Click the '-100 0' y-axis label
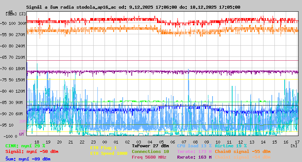 point(11,136)
